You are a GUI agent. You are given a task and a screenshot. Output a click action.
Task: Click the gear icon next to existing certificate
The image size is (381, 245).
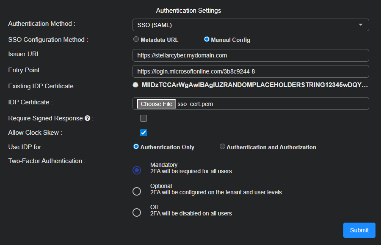tap(135, 85)
